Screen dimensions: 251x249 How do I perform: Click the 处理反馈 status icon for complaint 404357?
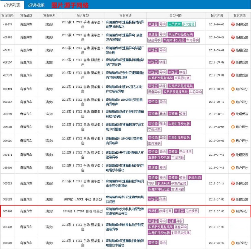(x=233, y=62)
